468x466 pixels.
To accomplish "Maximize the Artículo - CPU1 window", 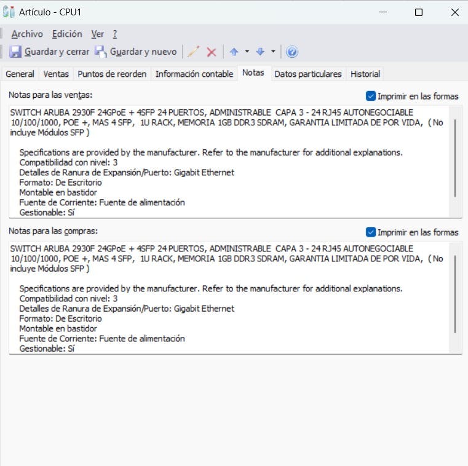I will [x=419, y=12].
